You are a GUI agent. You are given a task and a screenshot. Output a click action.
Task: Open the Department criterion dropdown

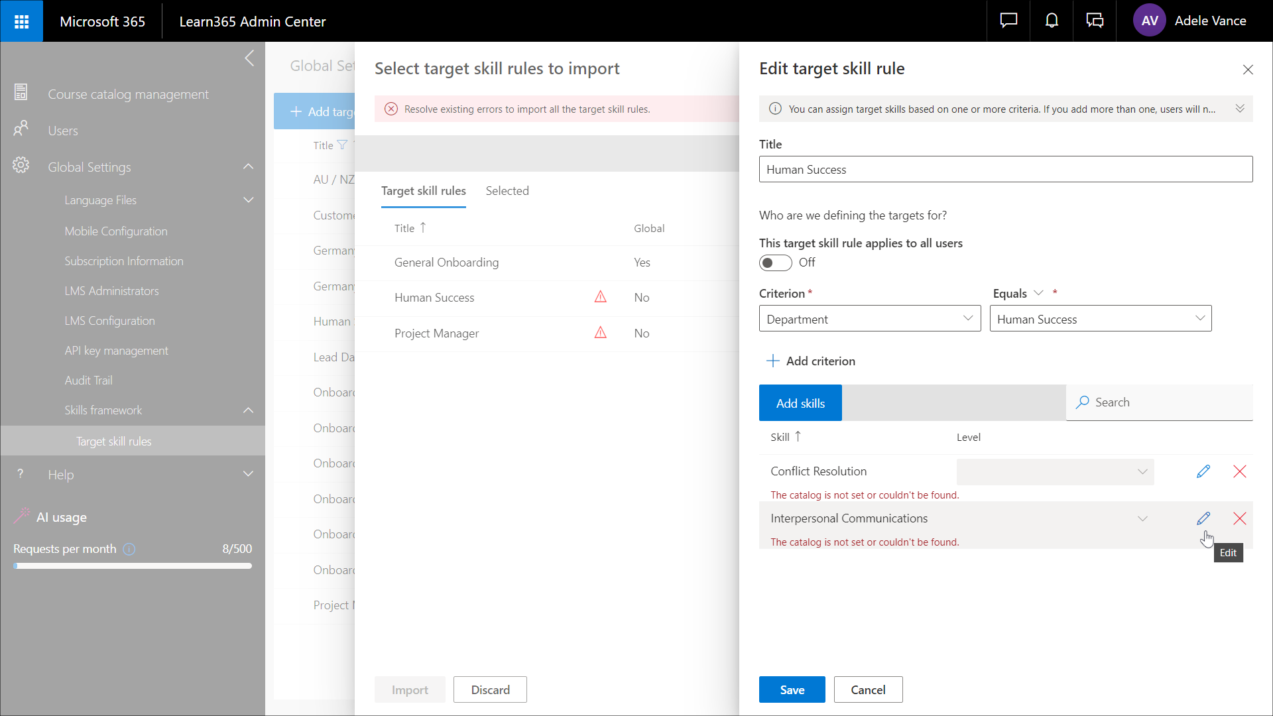[x=869, y=319]
